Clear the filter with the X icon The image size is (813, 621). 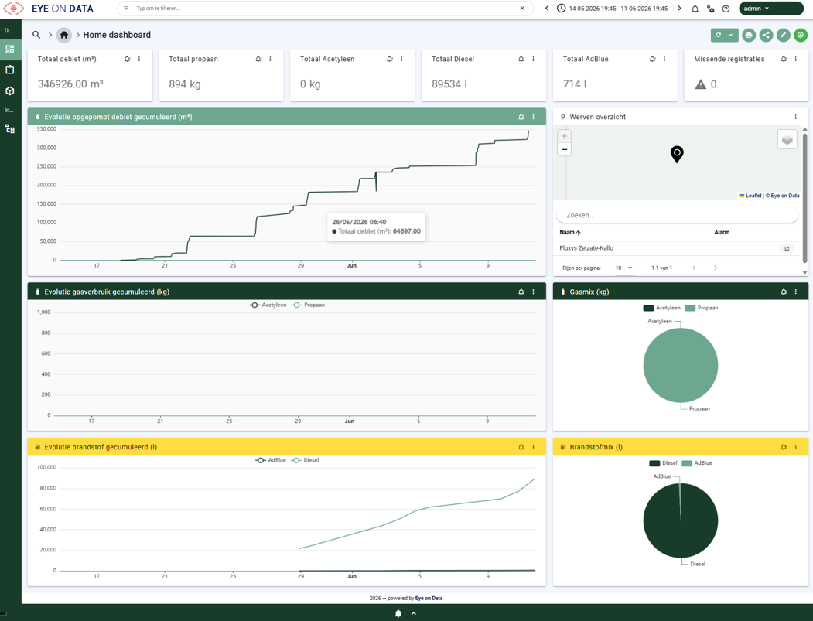click(522, 9)
